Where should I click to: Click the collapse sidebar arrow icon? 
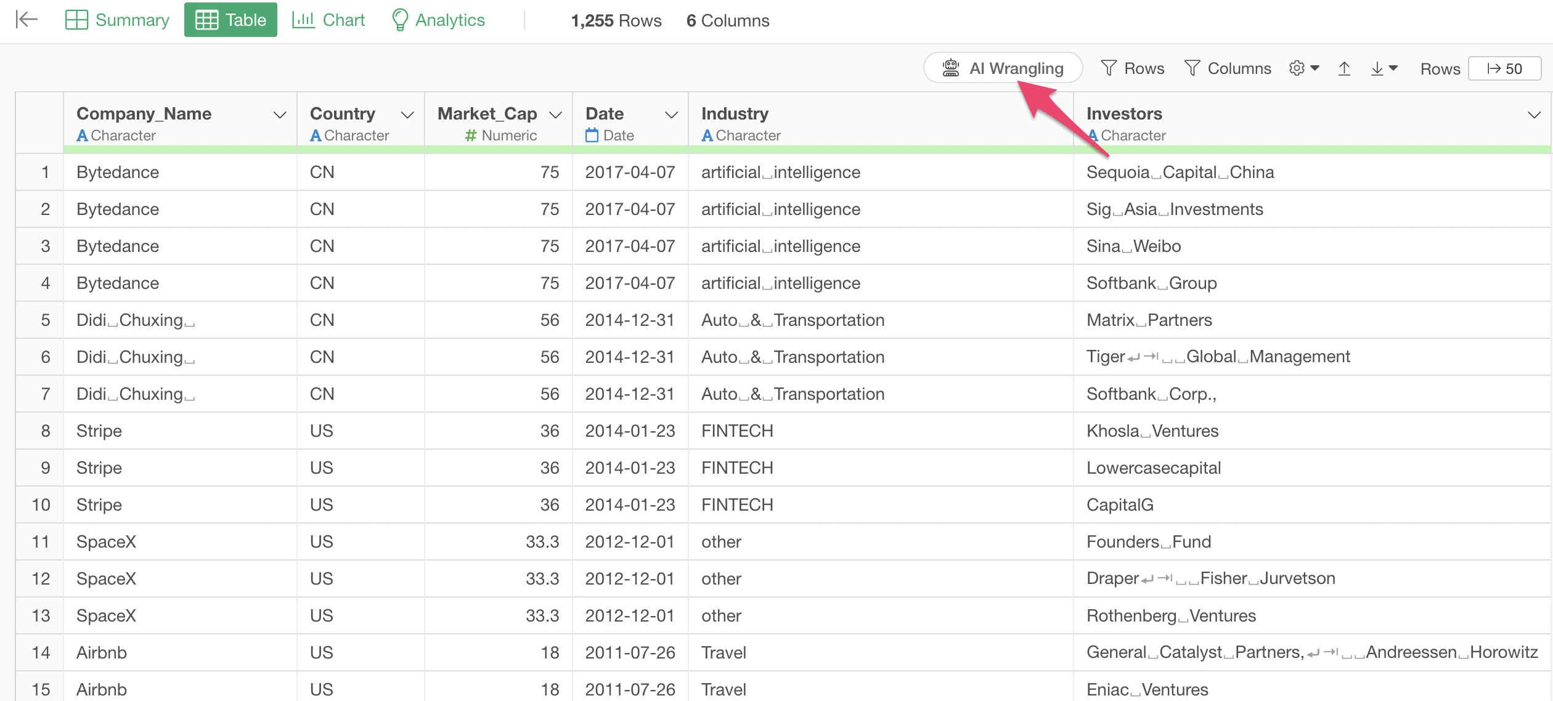26,20
